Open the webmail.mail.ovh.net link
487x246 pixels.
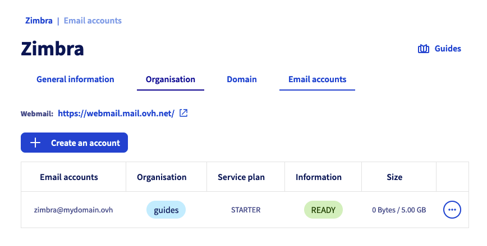tap(116, 113)
